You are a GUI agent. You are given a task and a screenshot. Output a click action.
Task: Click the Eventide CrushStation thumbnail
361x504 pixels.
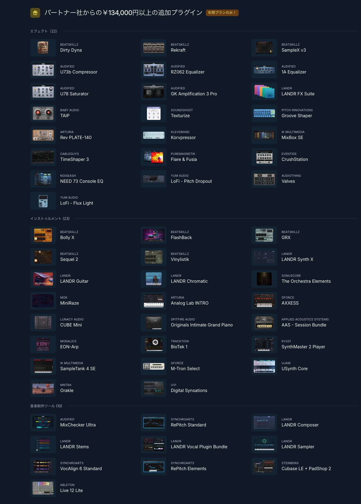point(264,157)
